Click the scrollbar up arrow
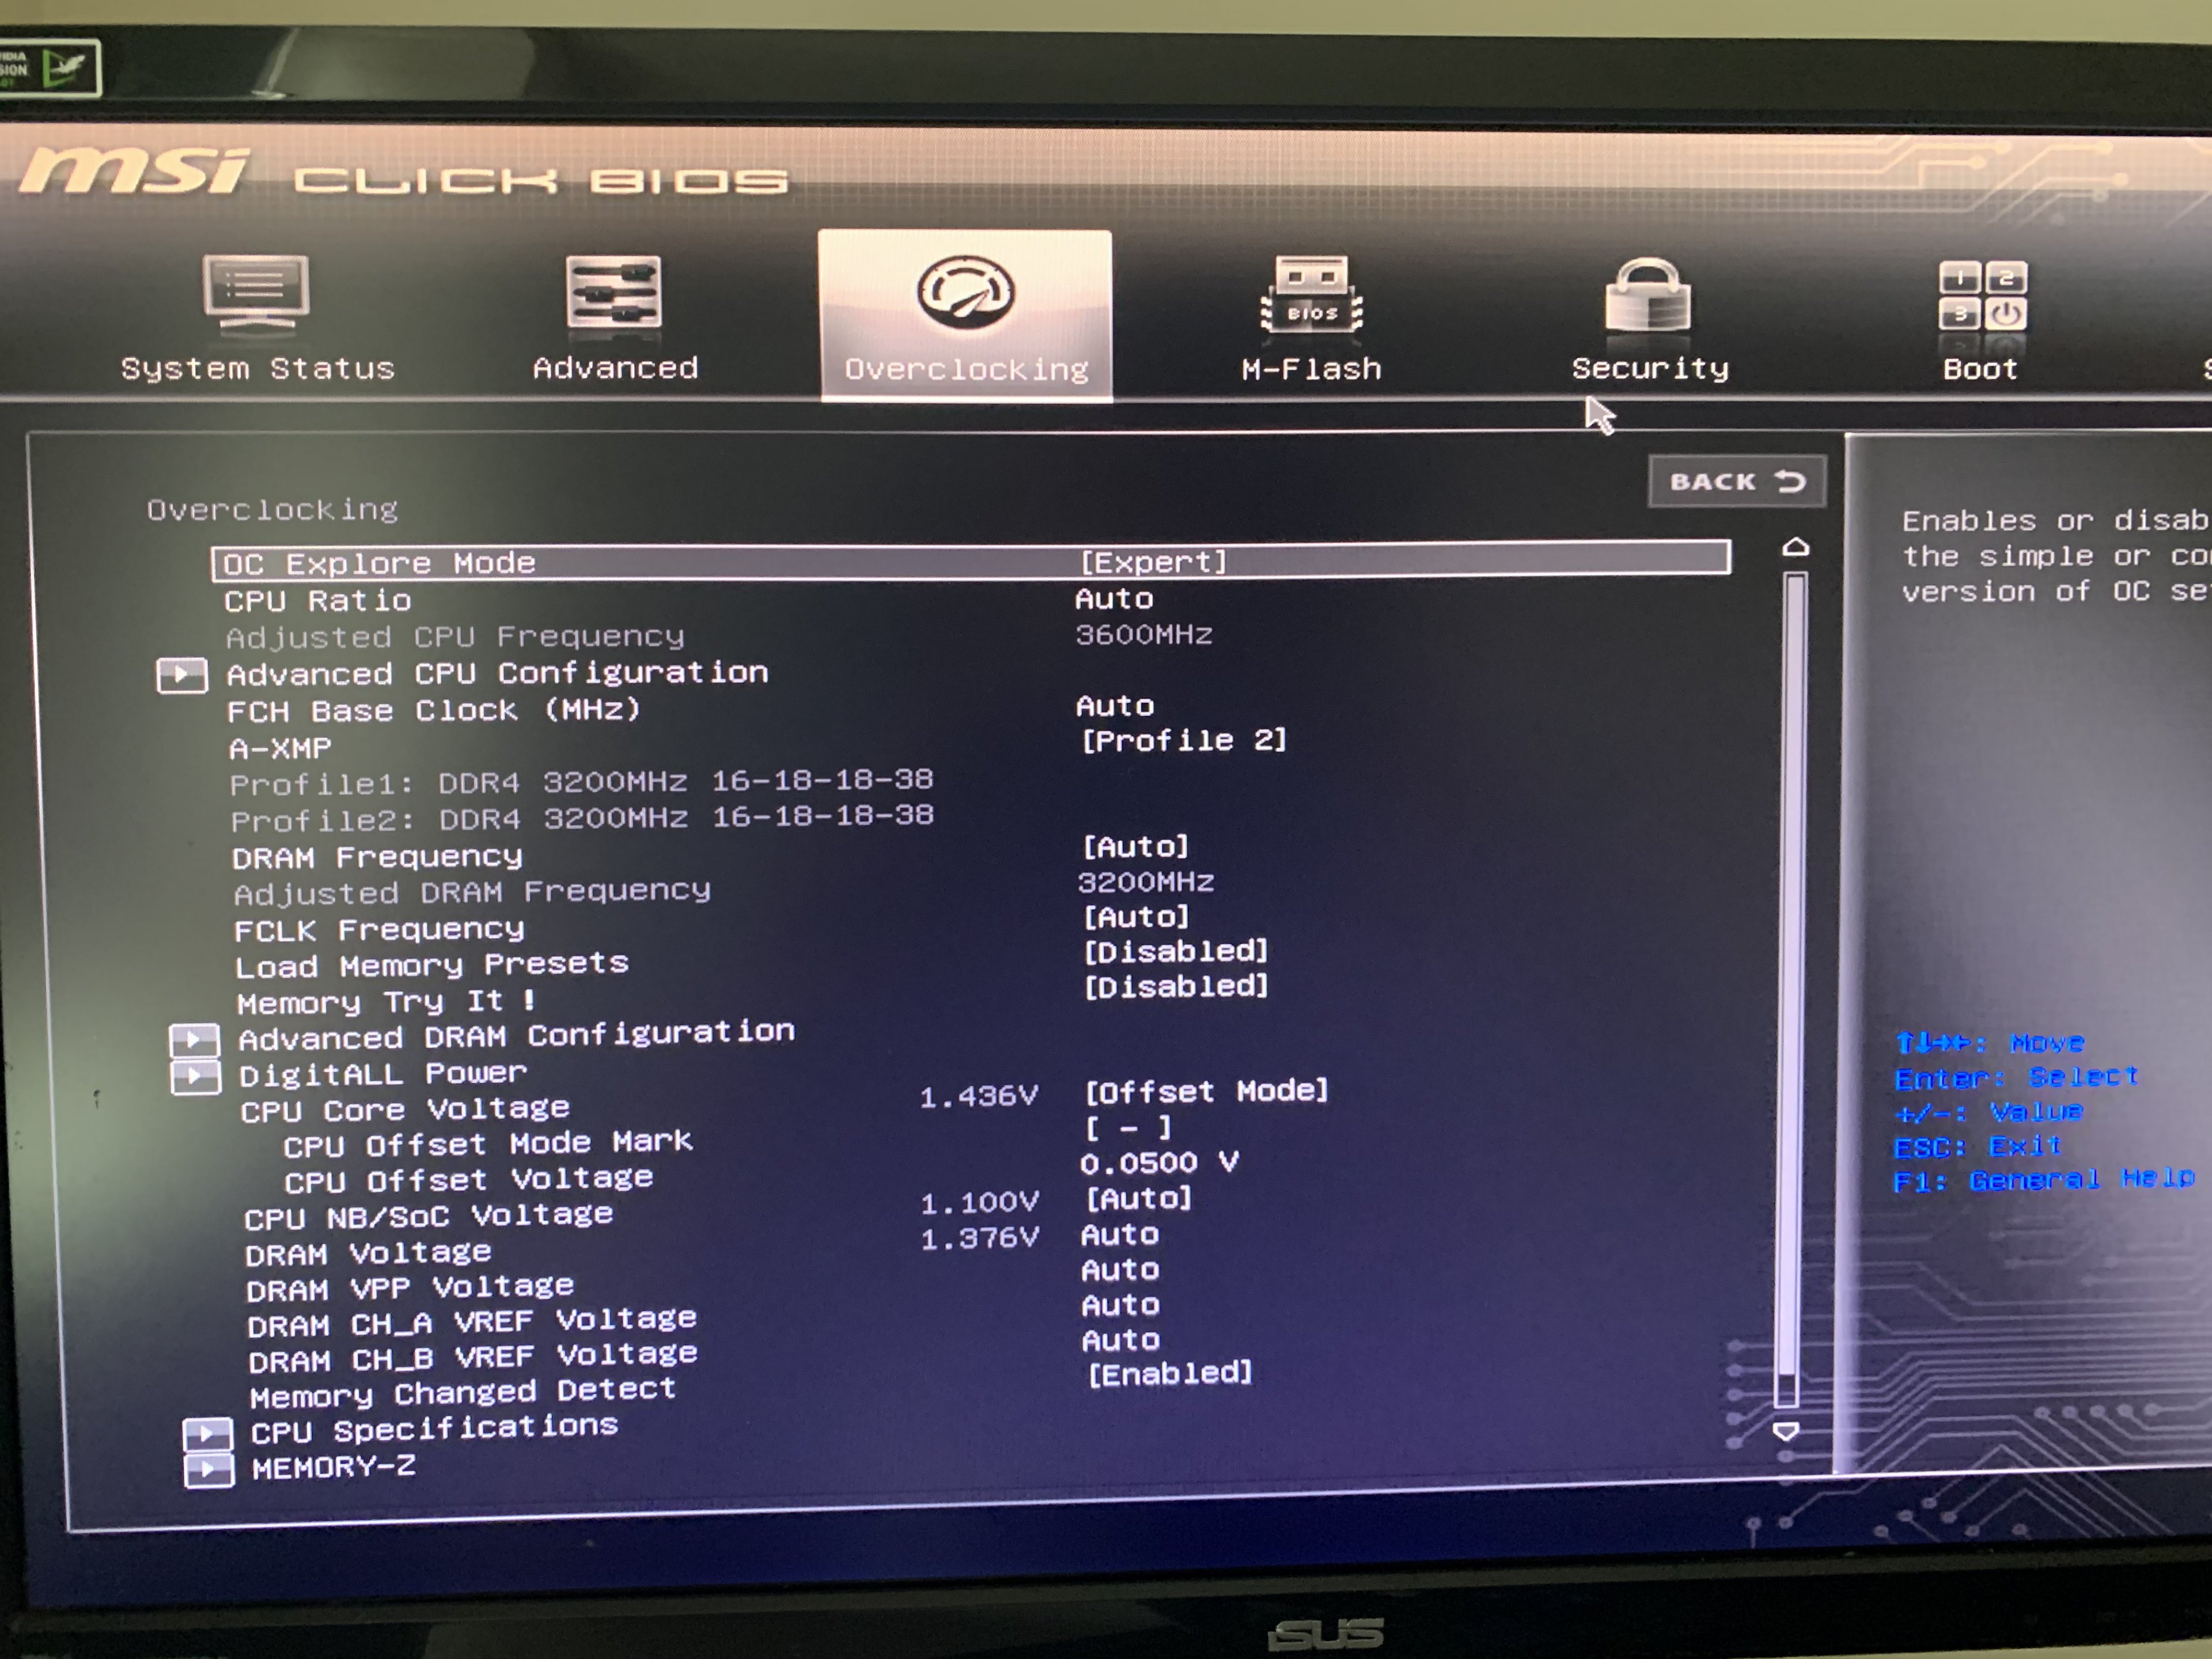Screen dimensions: 2212x1659 point(1795,547)
